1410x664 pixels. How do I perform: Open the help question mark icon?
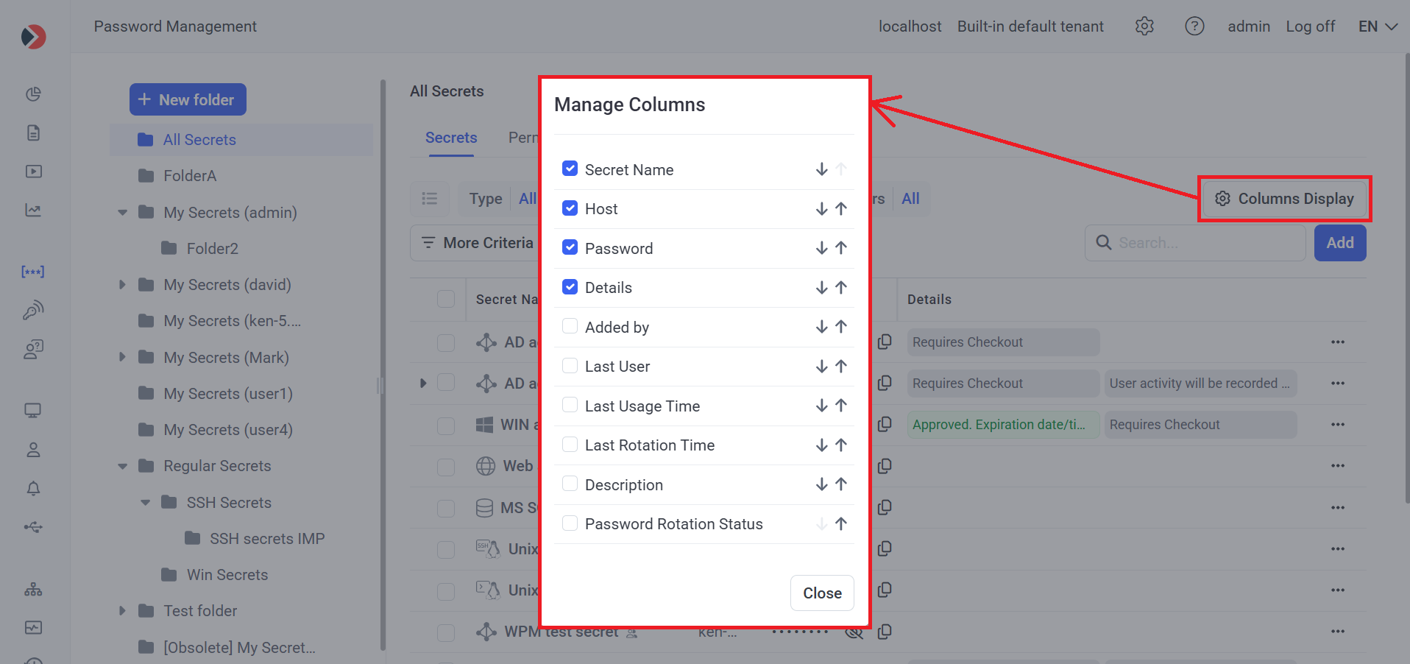tap(1194, 27)
